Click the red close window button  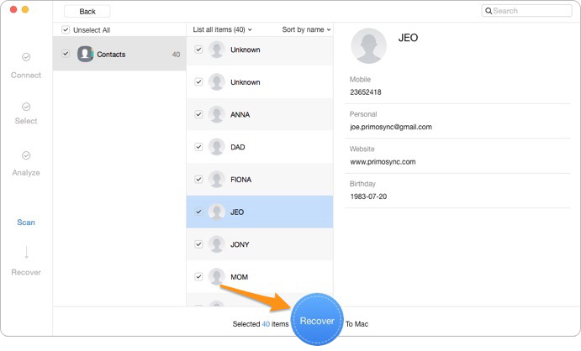13,9
